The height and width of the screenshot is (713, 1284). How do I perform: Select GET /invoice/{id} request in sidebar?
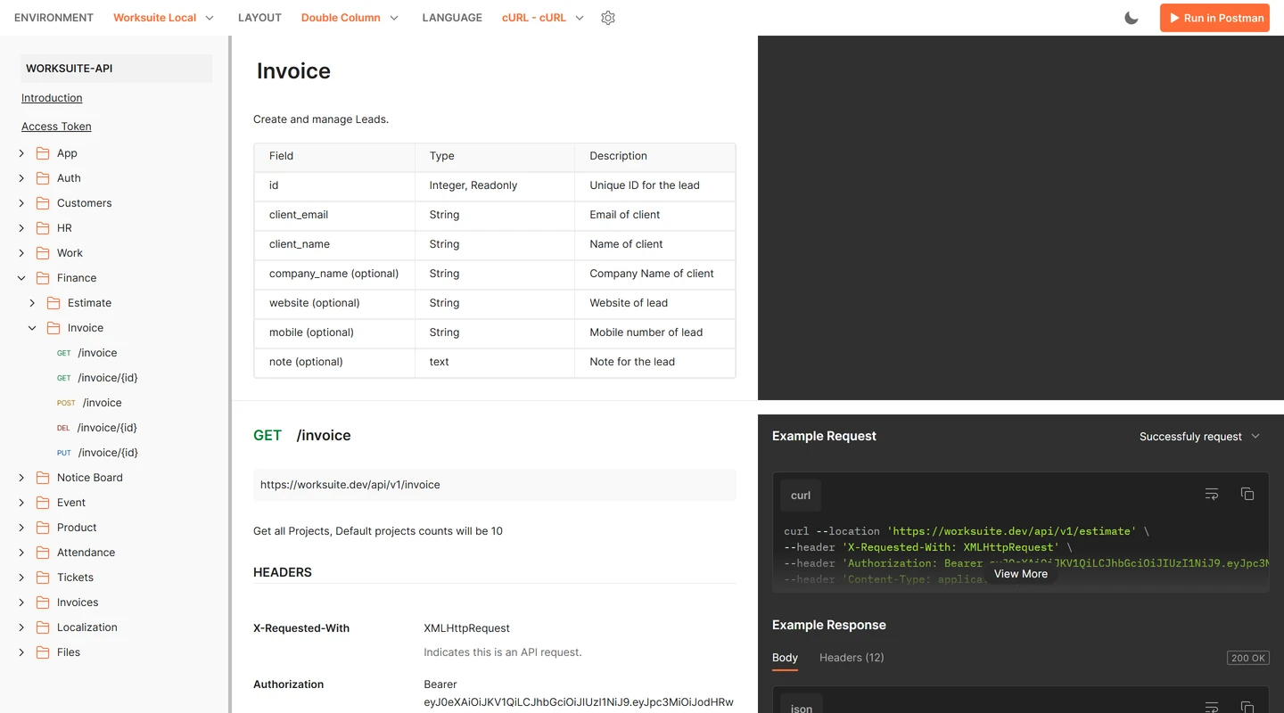click(x=98, y=378)
